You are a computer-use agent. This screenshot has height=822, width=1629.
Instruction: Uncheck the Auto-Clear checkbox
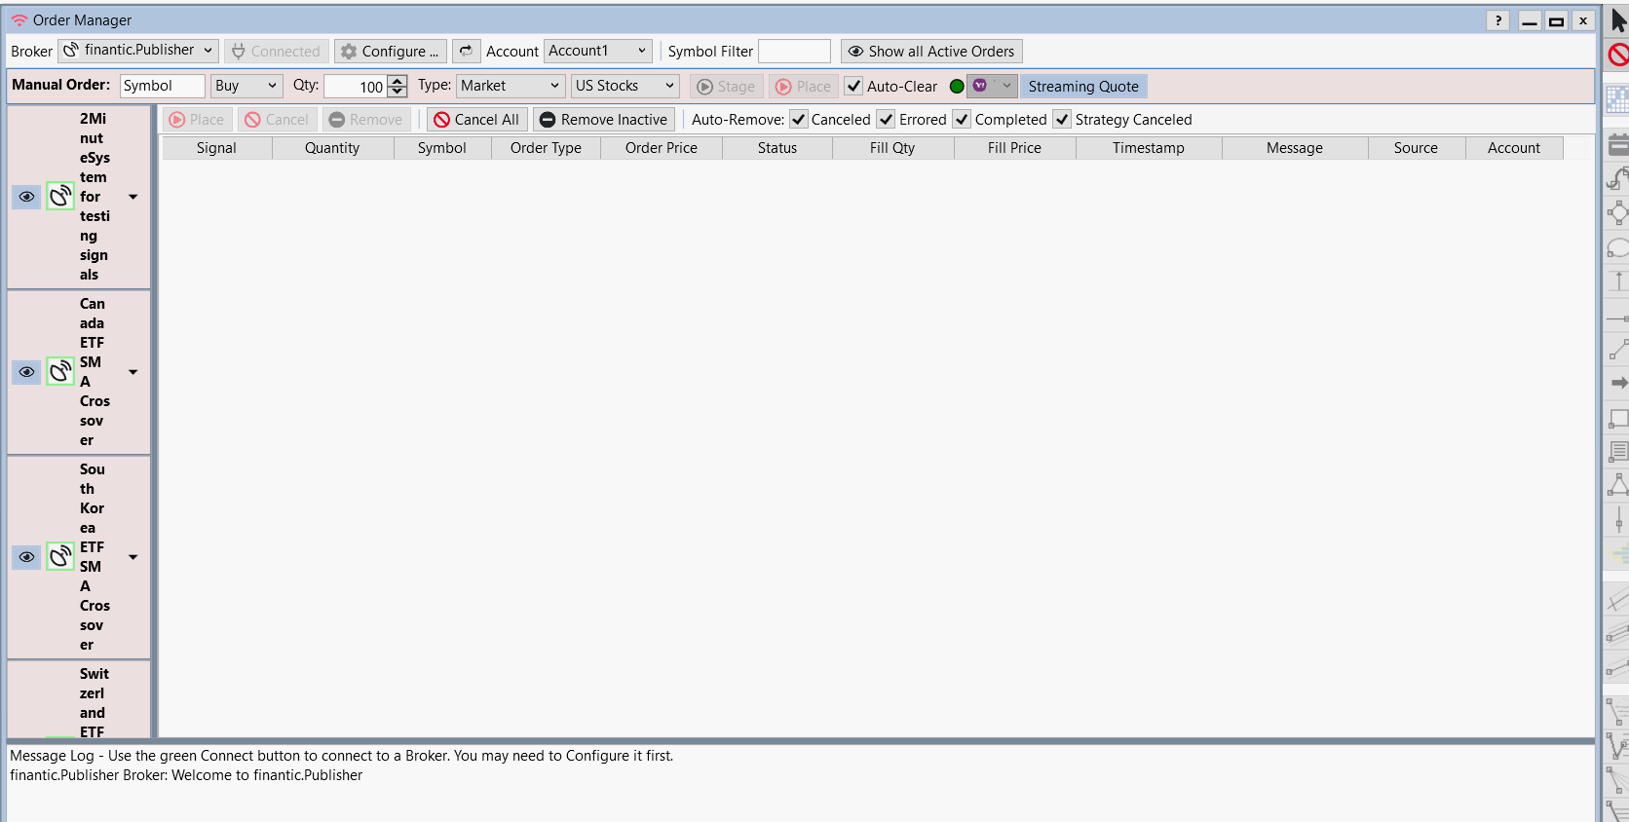853,87
